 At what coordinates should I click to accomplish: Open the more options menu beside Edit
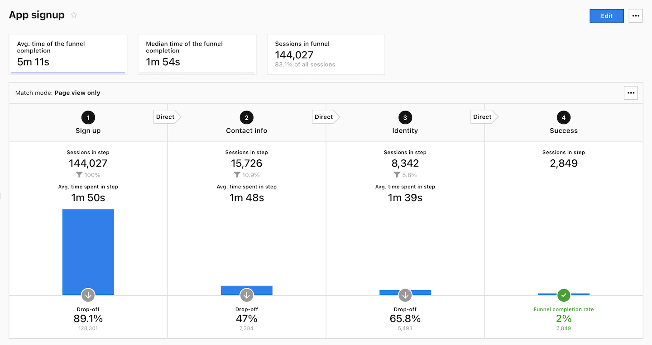tap(636, 16)
